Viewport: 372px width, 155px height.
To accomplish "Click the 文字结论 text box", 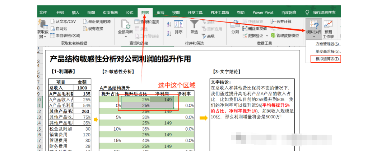I will point(252,115).
